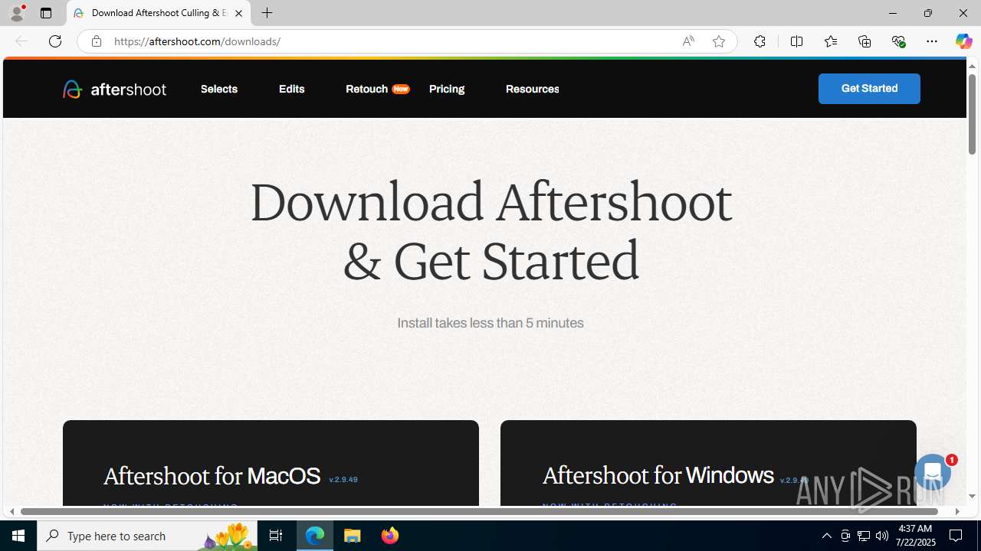Open Microsoft Edge from taskbar
981x551 pixels.
click(x=315, y=536)
